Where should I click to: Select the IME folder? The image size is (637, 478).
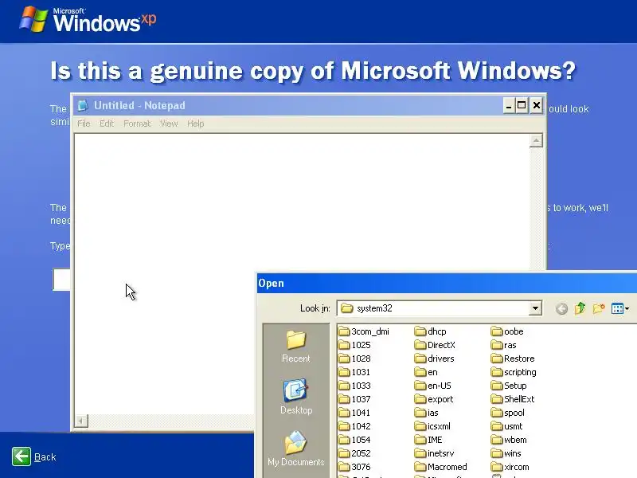point(428,440)
